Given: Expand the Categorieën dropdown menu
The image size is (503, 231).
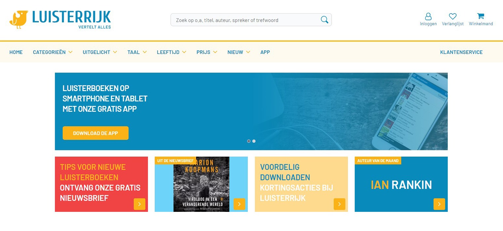Looking at the screenshot, I should [x=53, y=52].
